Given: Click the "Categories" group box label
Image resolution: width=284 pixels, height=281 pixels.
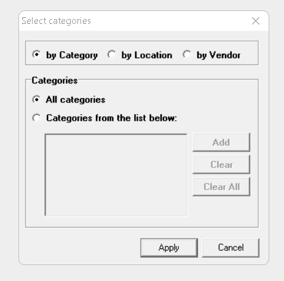Looking at the screenshot, I should point(55,80).
